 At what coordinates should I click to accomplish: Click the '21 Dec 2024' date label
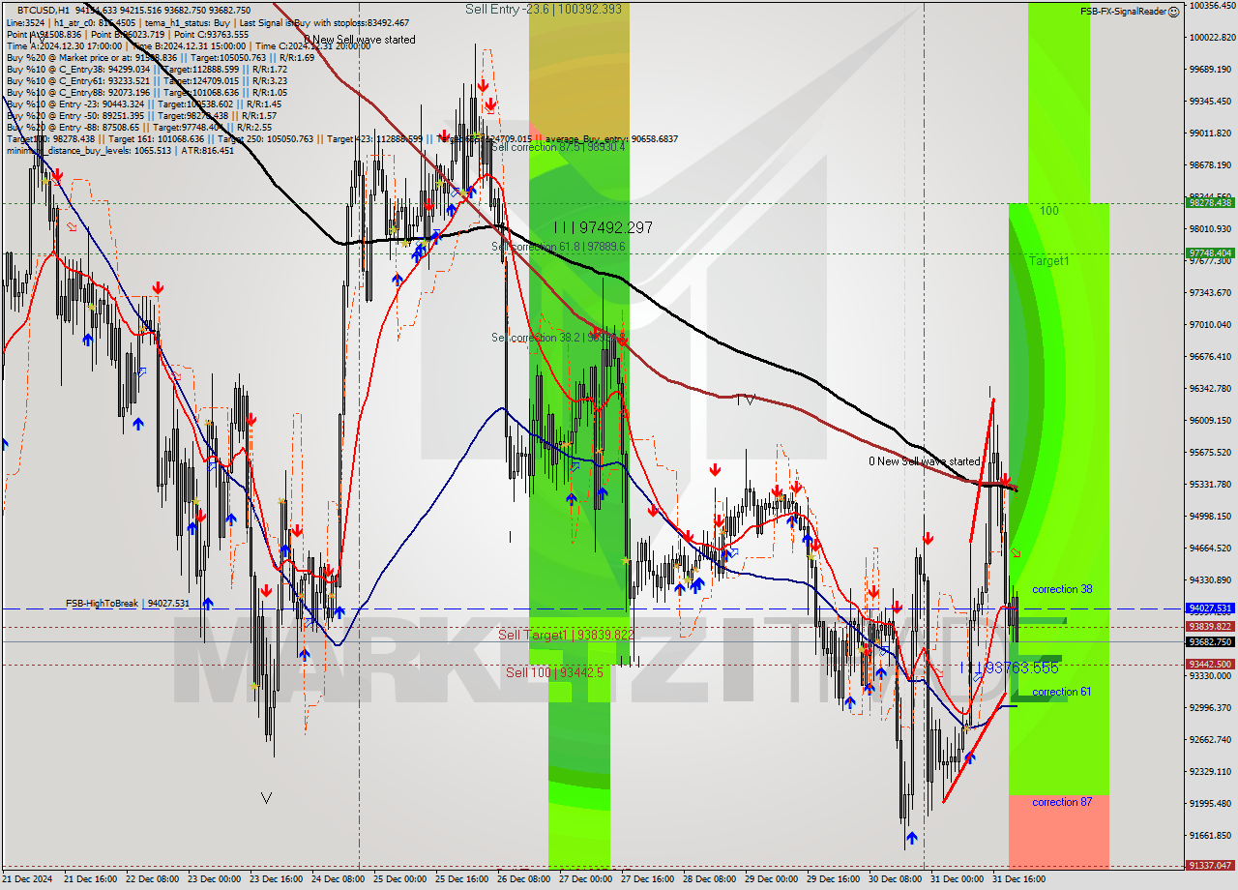pyautogui.click(x=29, y=880)
